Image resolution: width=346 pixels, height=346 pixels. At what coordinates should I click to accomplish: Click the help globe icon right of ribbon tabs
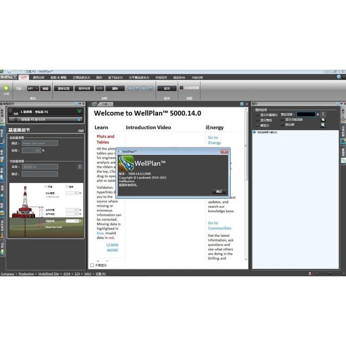coord(339,77)
